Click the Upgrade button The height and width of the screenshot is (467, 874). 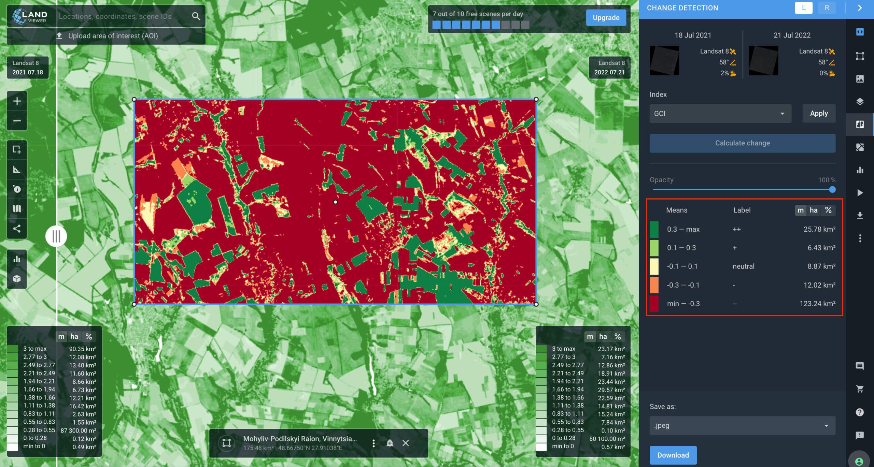(606, 17)
